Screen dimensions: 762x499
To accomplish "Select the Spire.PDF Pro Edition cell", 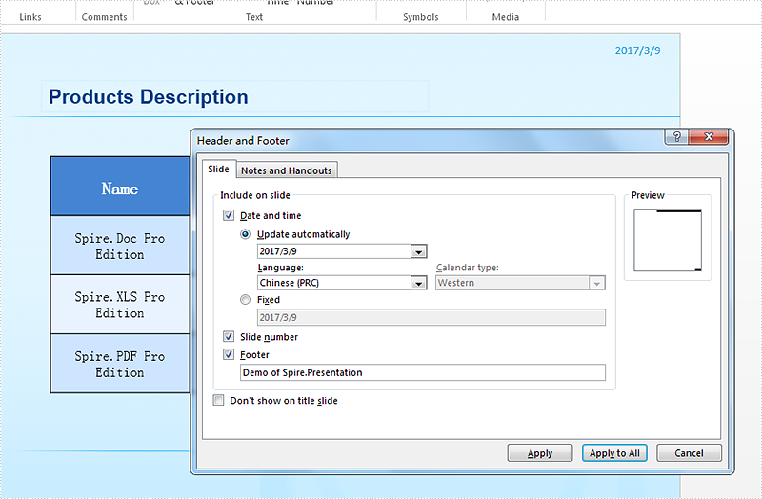I will 120,364.
